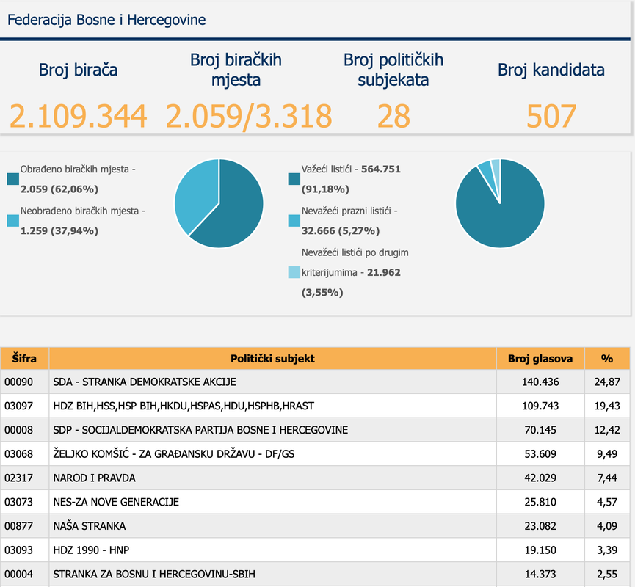Select the Stranka za Bosnu i Hercegovinu-SBIH row
This screenshot has width=635, height=587.
pyautogui.click(x=315, y=574)
